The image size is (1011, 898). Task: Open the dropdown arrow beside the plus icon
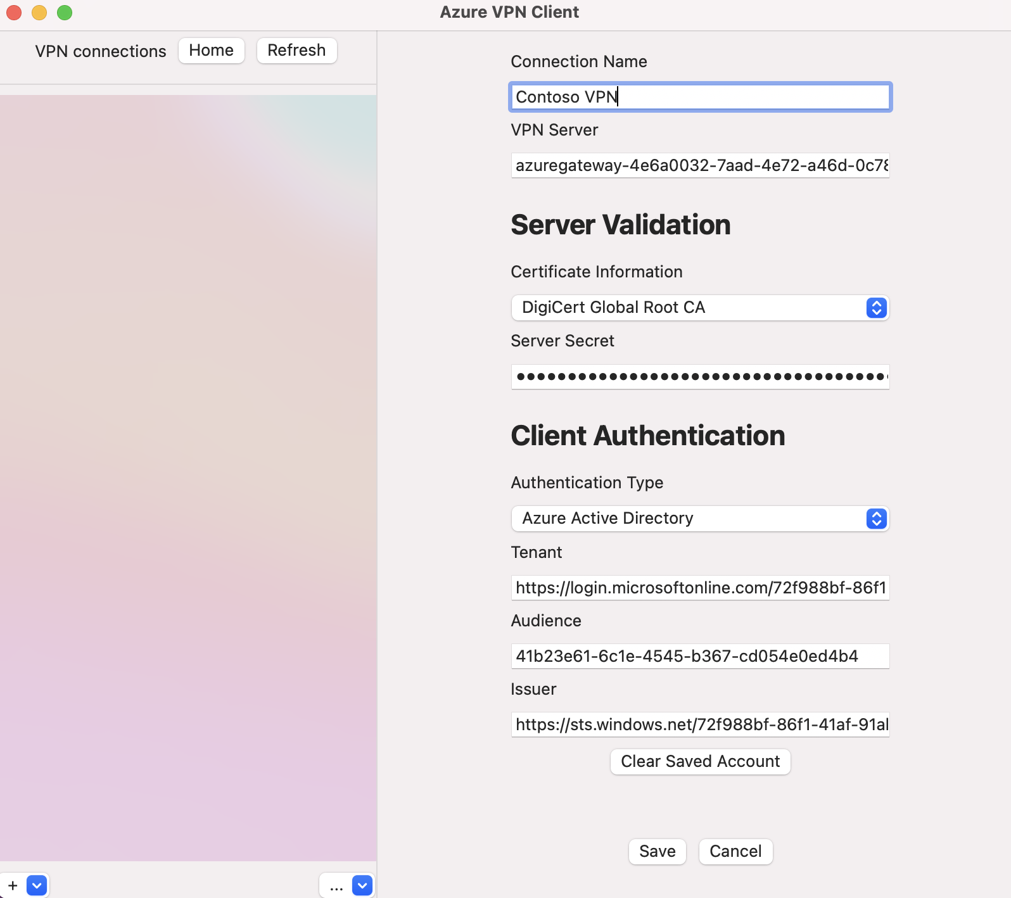37,885
